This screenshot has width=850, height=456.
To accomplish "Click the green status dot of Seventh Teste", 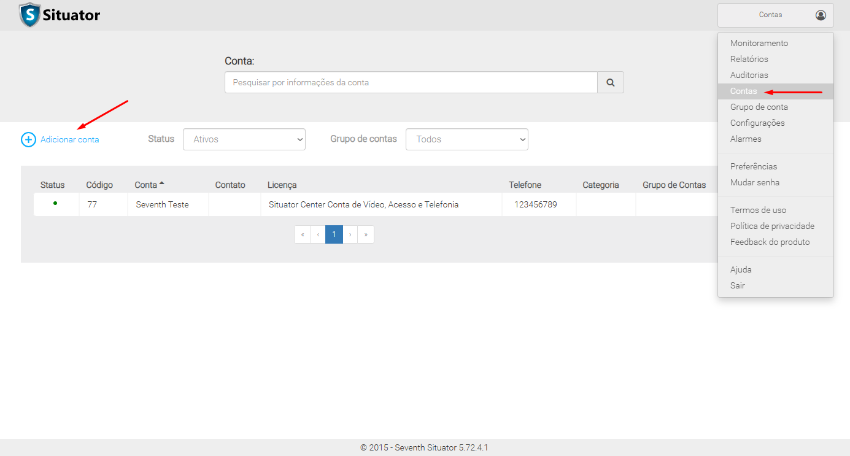I will pos(55,203).
